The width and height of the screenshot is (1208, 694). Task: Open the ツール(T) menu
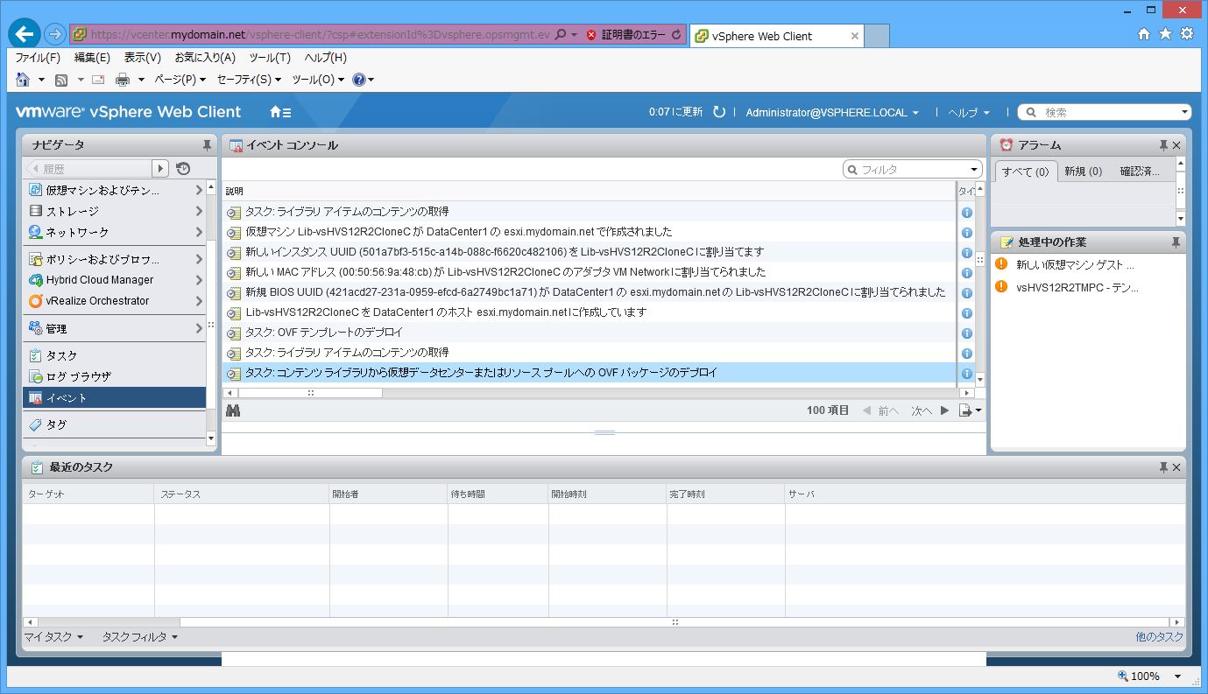pos(270,58)
